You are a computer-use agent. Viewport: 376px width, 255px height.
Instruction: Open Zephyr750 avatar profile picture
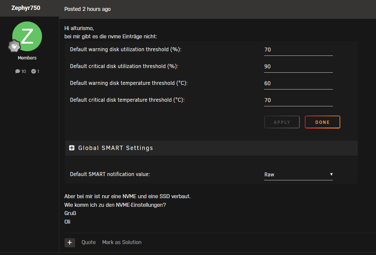(27, 36)
